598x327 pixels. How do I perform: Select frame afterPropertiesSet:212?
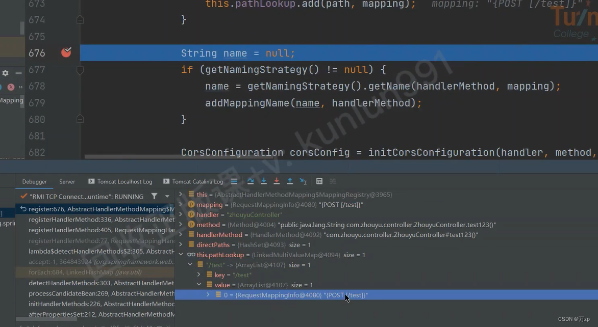click(x=95, y=314)
